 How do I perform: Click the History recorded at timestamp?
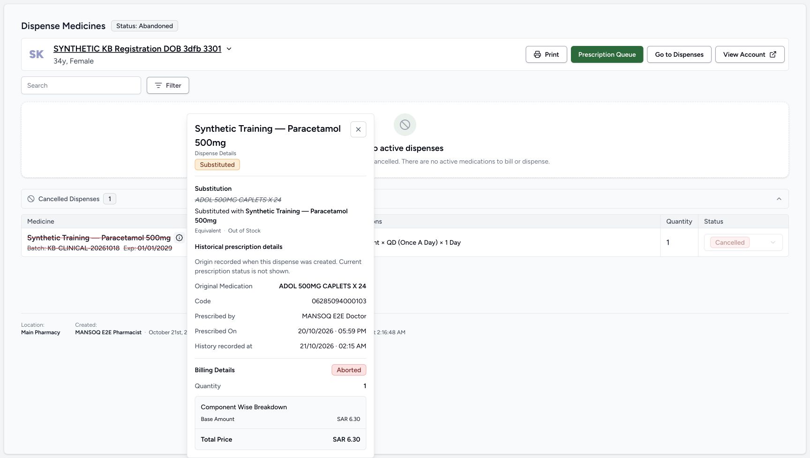[333, 346]
